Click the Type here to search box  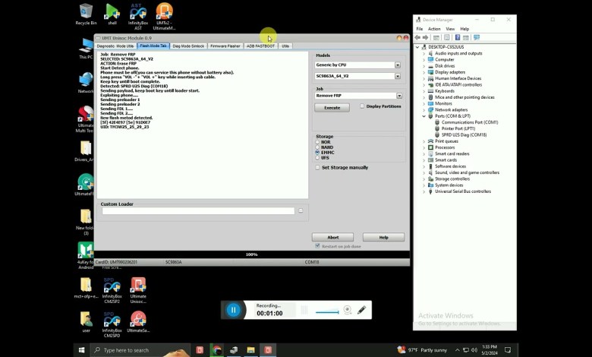coord(140,350)
